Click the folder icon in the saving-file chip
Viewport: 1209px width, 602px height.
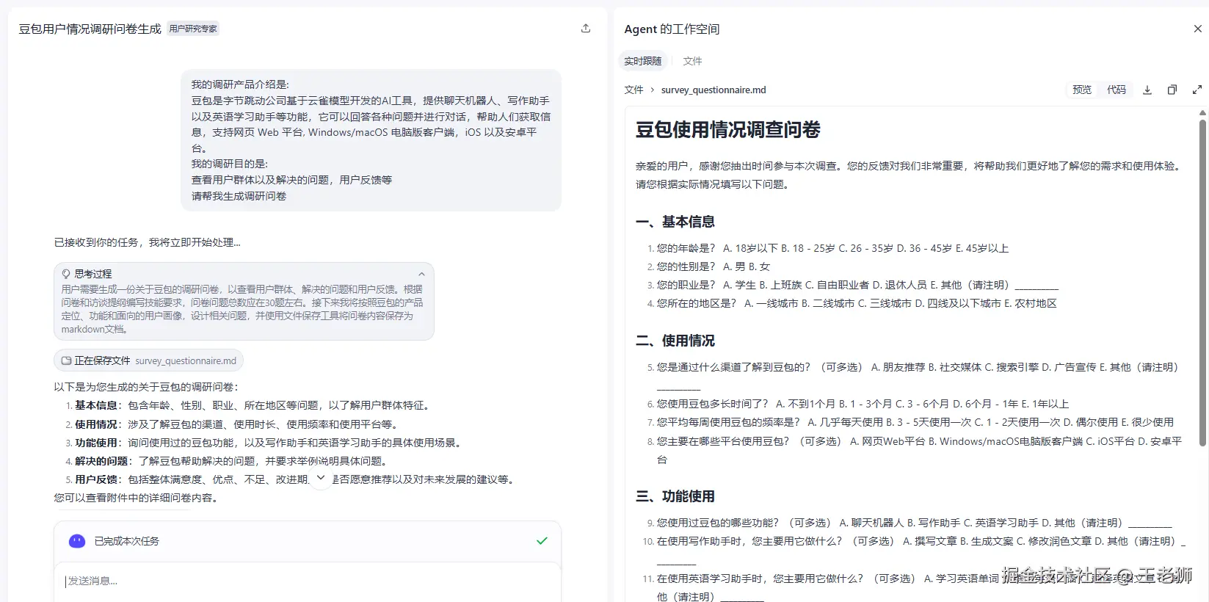pos(66,360)
